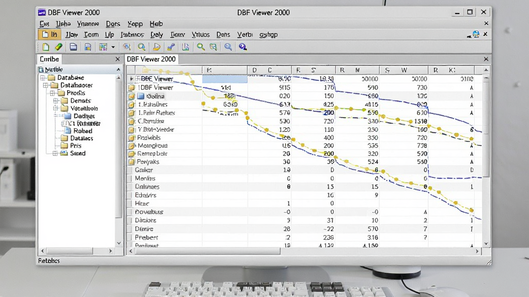
Task: Click the green find magnifier toolbar icon
Action: [x=201, y=47]
